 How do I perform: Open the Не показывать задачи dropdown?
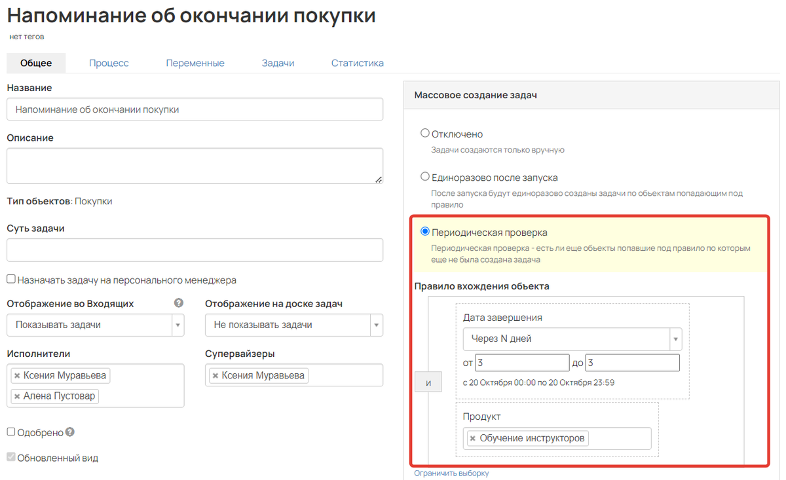(x=294, y=325)
